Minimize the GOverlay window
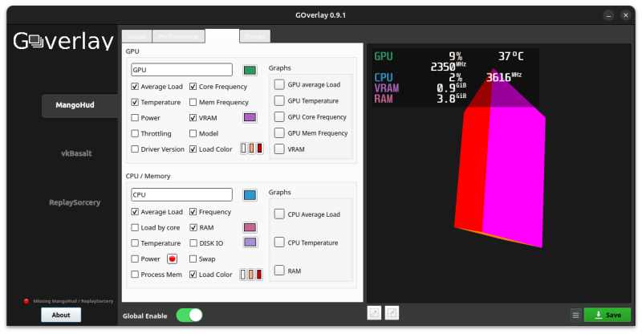Screen dimensions: 642x334 coord(608,15)
